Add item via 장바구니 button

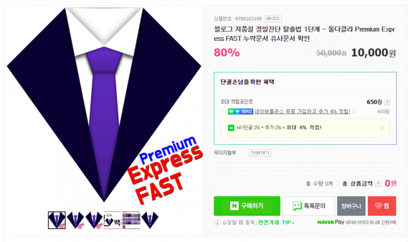coord(351,206)
